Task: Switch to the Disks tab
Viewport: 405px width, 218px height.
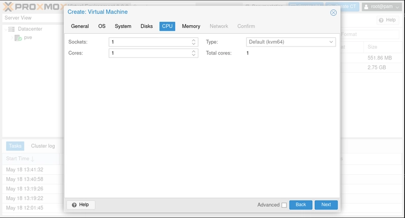Action: 146,26
